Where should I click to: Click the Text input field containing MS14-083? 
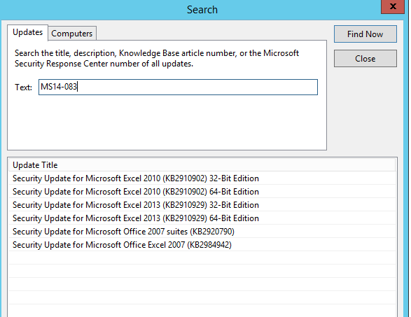click(x=178, y=87)
